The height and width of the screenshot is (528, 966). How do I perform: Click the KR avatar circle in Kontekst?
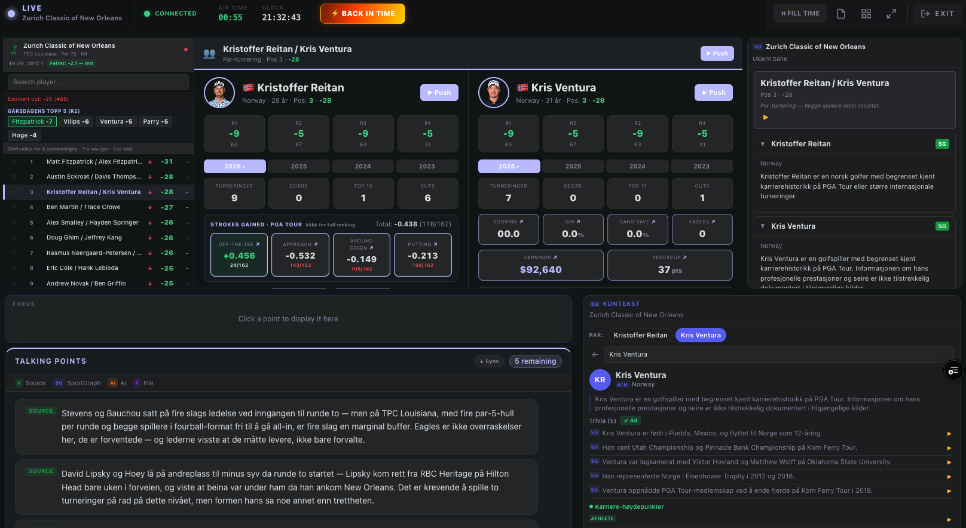pos(600,380)
